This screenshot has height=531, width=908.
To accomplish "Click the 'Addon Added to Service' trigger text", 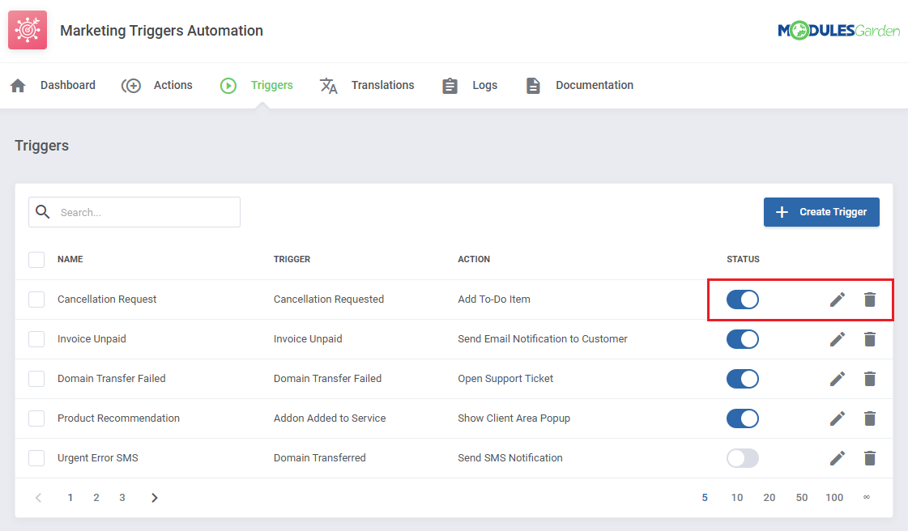I will point(330,418).
